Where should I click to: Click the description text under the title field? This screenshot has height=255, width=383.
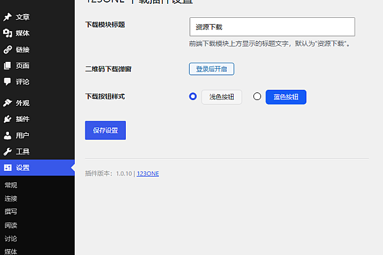(269, 44)
